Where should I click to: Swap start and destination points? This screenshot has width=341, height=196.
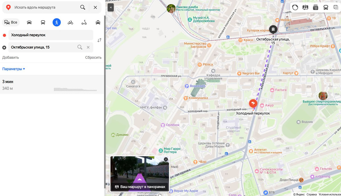[x=99, y=40]
